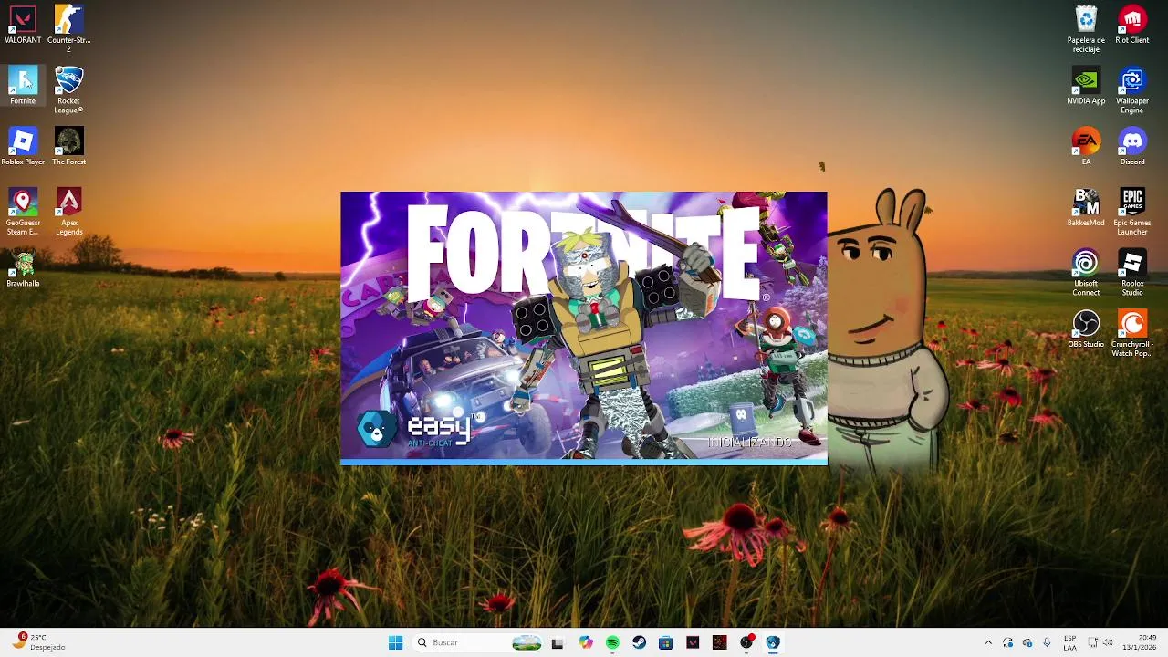
Task: Open the Crunchyroll desktop shortcut
Action: coord(1131,334)
